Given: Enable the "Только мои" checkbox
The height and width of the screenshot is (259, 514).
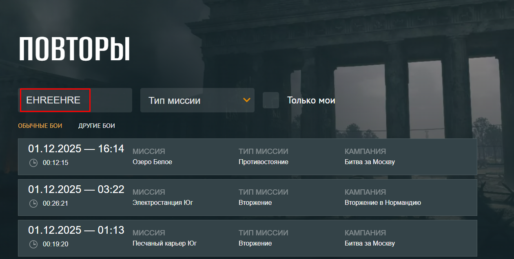Looking at the screenshot, I should (x=271, y=100).
